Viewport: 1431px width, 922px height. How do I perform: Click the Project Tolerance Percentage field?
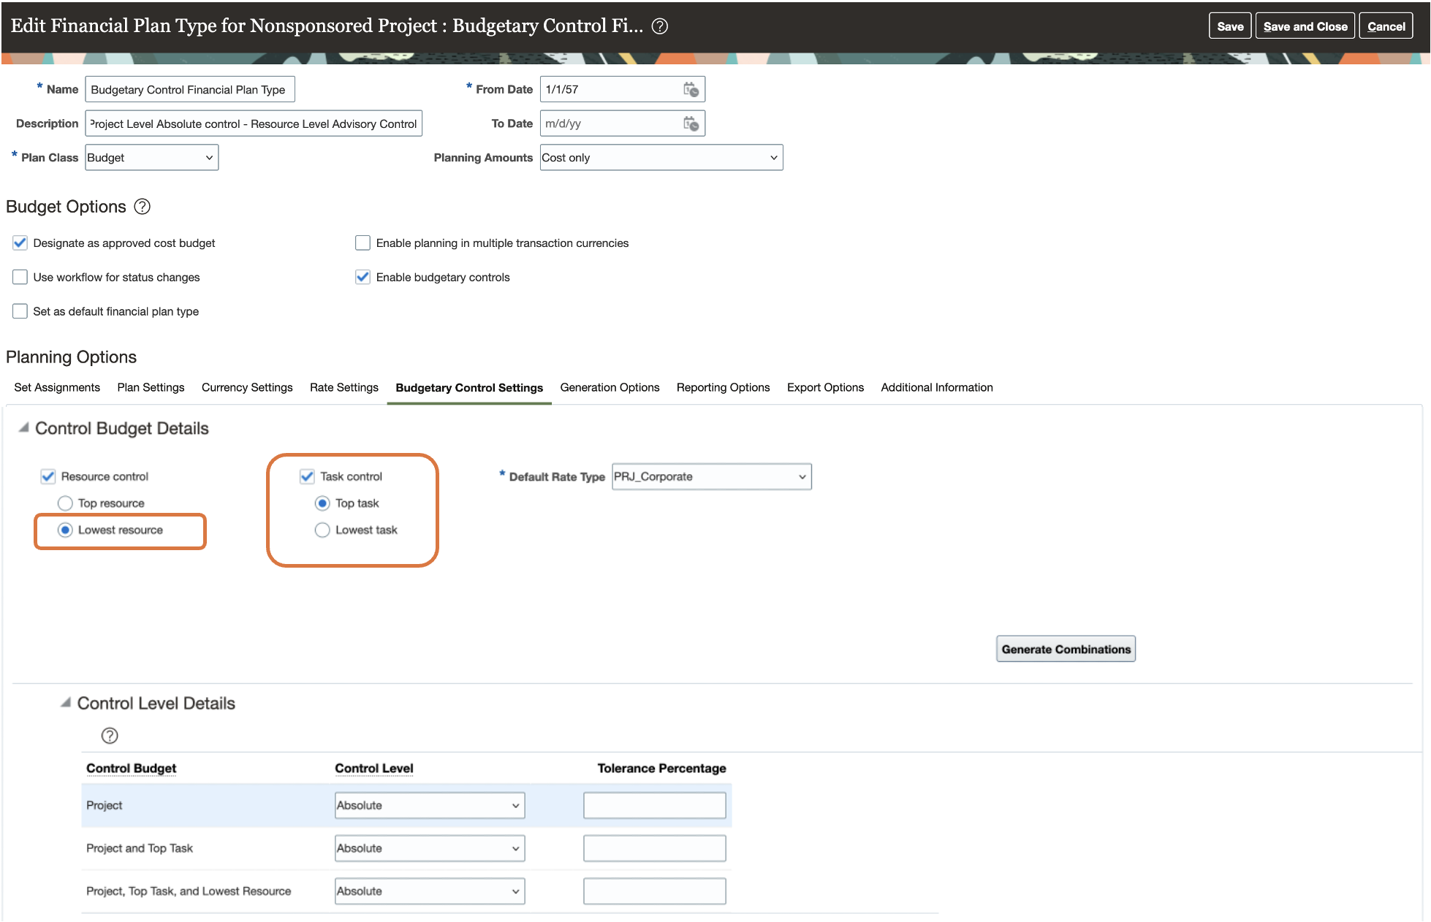click(654, 805)
